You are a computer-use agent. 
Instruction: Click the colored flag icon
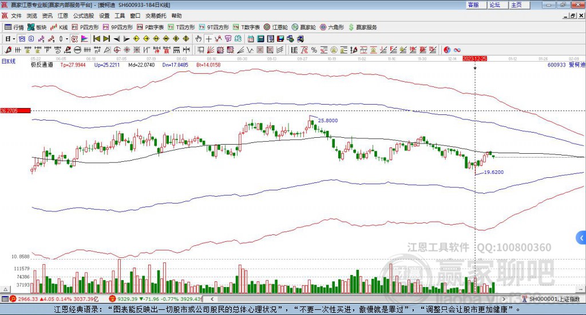pos(85,39)
